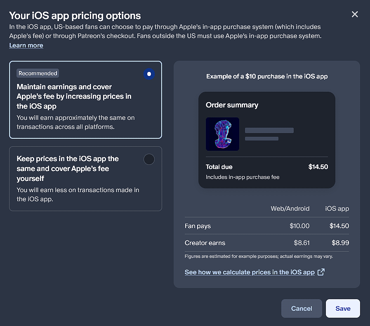Click the Fan pays iOS app value $14.50
This screenshot has width=370, height=326.
(339, 226)
